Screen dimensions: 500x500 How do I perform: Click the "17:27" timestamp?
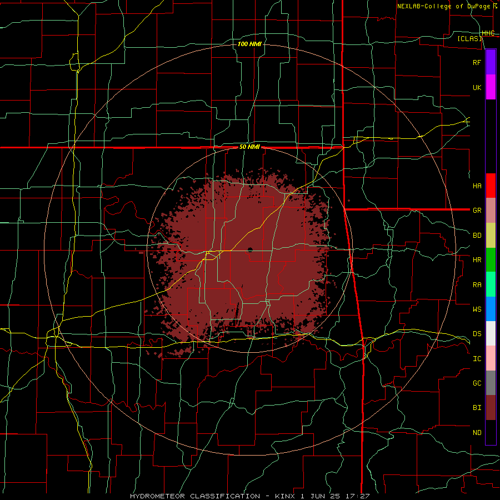coord(359,496)
